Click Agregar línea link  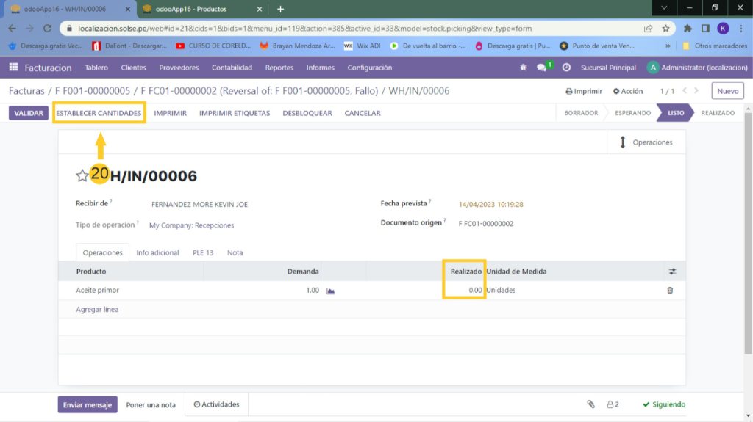coord(97,310)
